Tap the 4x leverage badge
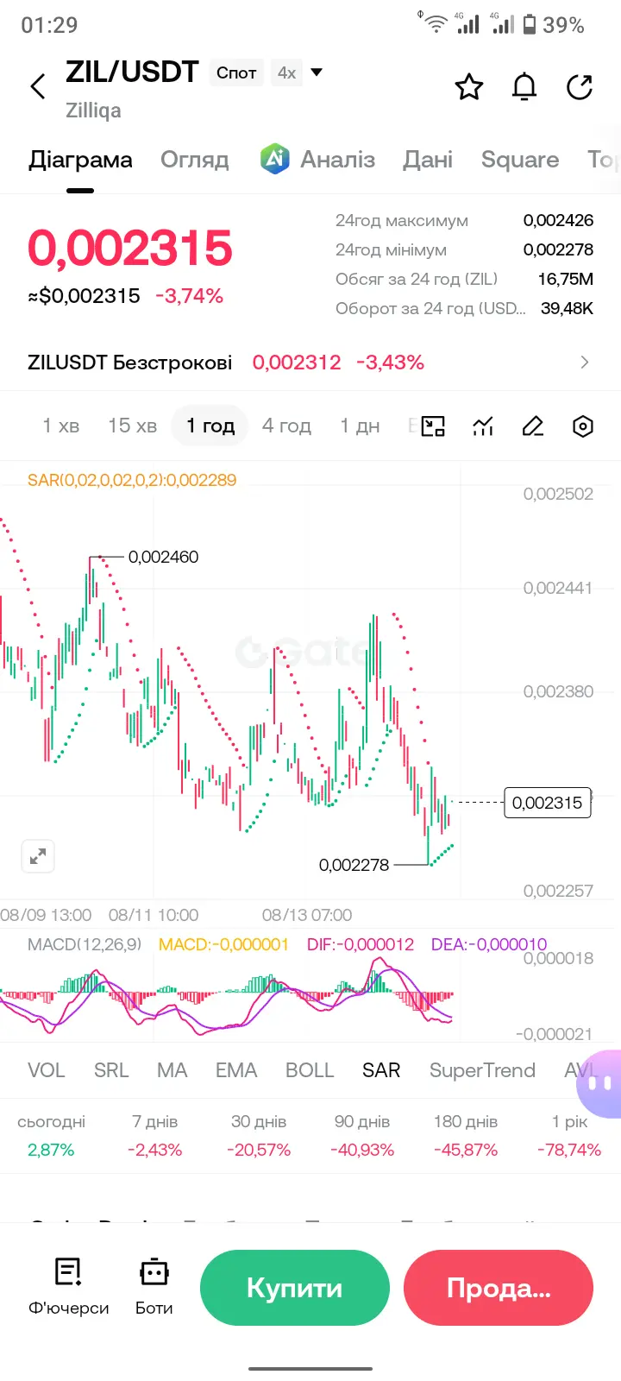This screenshot has height=1381, width=621. point(286,73)
